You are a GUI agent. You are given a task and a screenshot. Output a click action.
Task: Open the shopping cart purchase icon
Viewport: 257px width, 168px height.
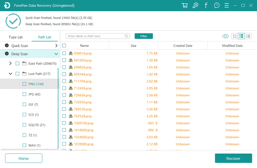[185, 6]
